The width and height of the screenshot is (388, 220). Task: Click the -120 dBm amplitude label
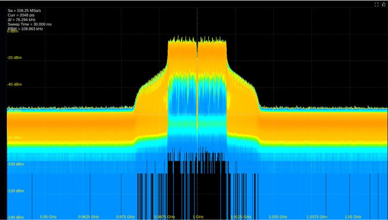click(15, 190)
